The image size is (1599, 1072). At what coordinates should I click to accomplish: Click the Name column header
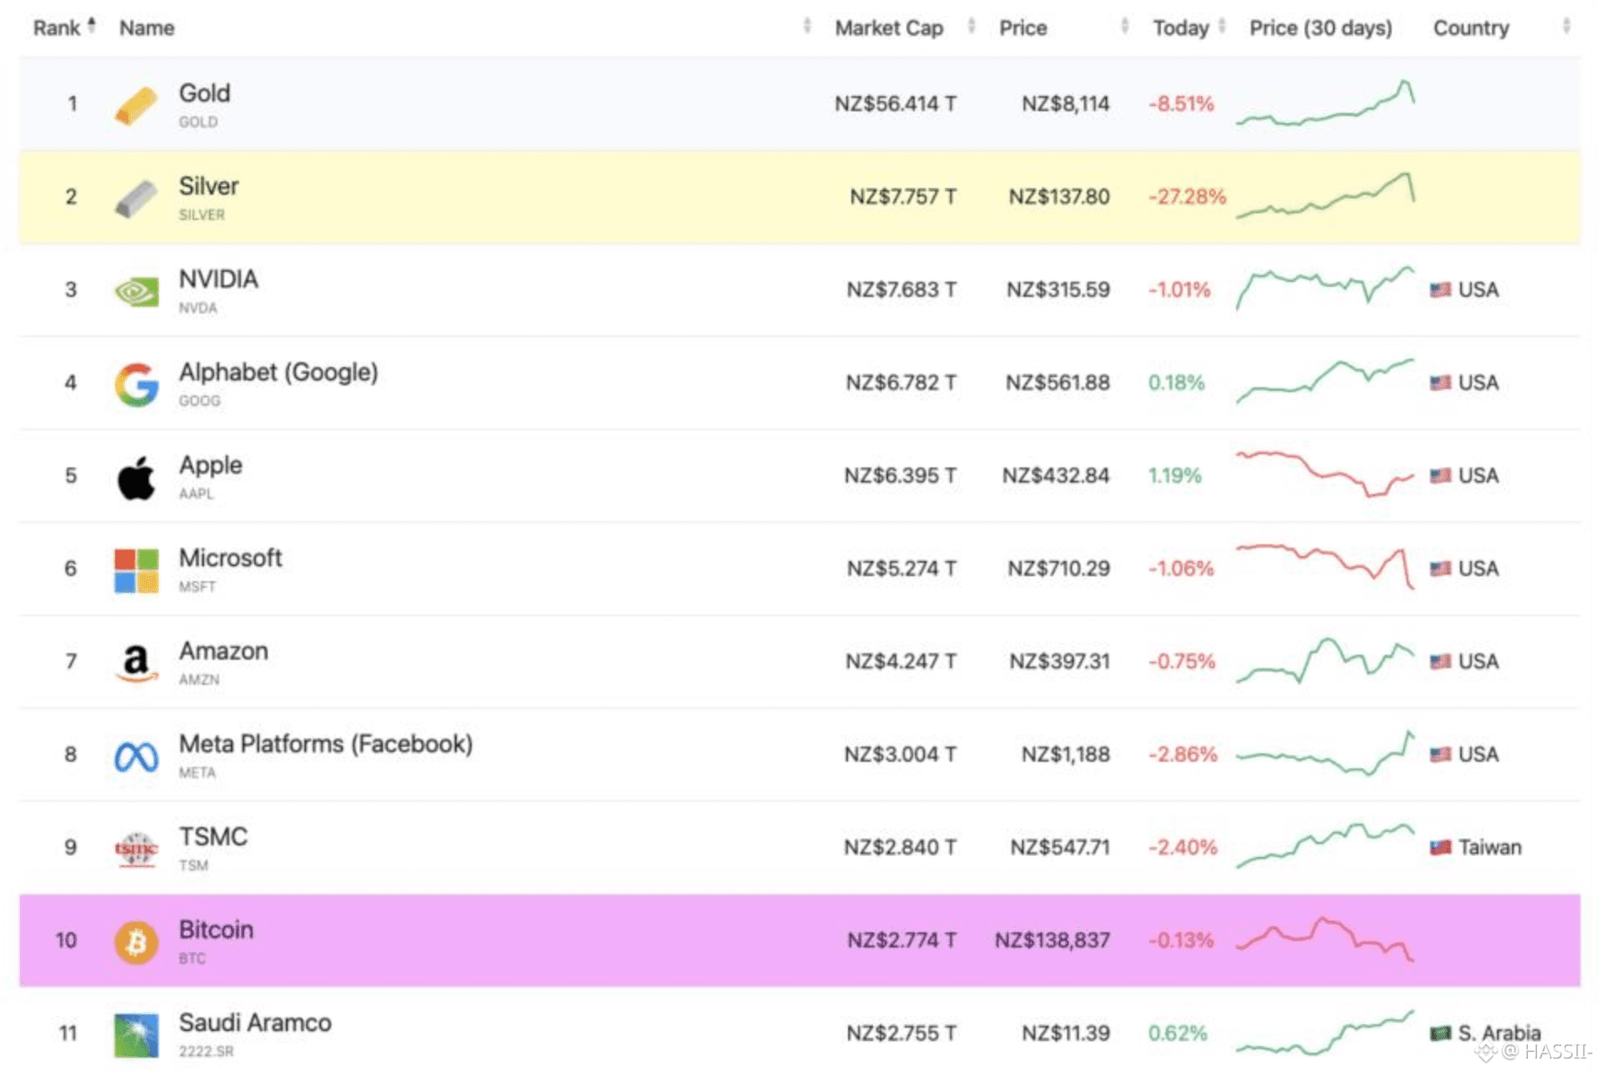146,28
